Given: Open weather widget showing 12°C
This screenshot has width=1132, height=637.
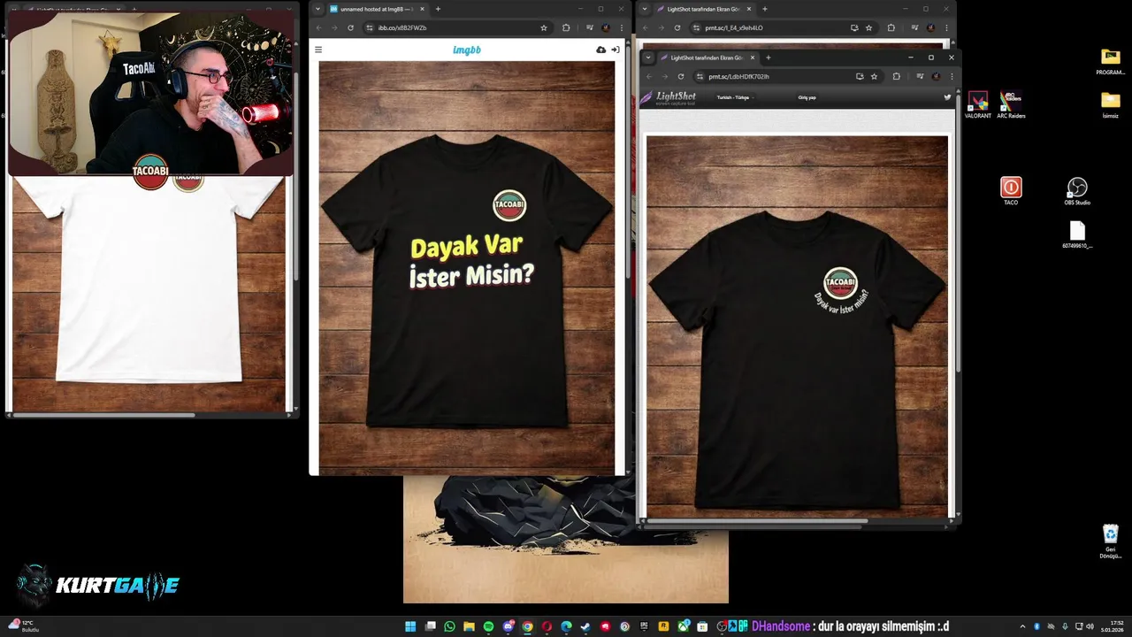Looking at the screenshot, I should 25,626.
